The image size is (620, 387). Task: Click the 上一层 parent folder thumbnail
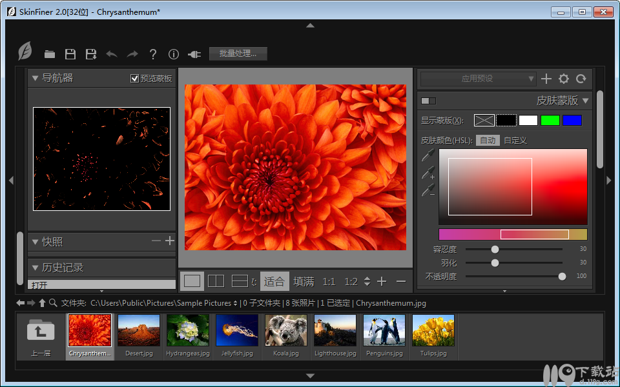tap(41, 337)
